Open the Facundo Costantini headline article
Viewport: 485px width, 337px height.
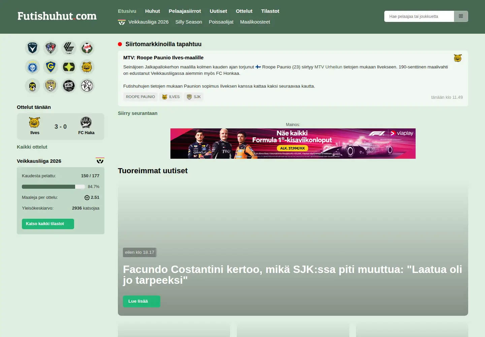(x=292, y=275)
